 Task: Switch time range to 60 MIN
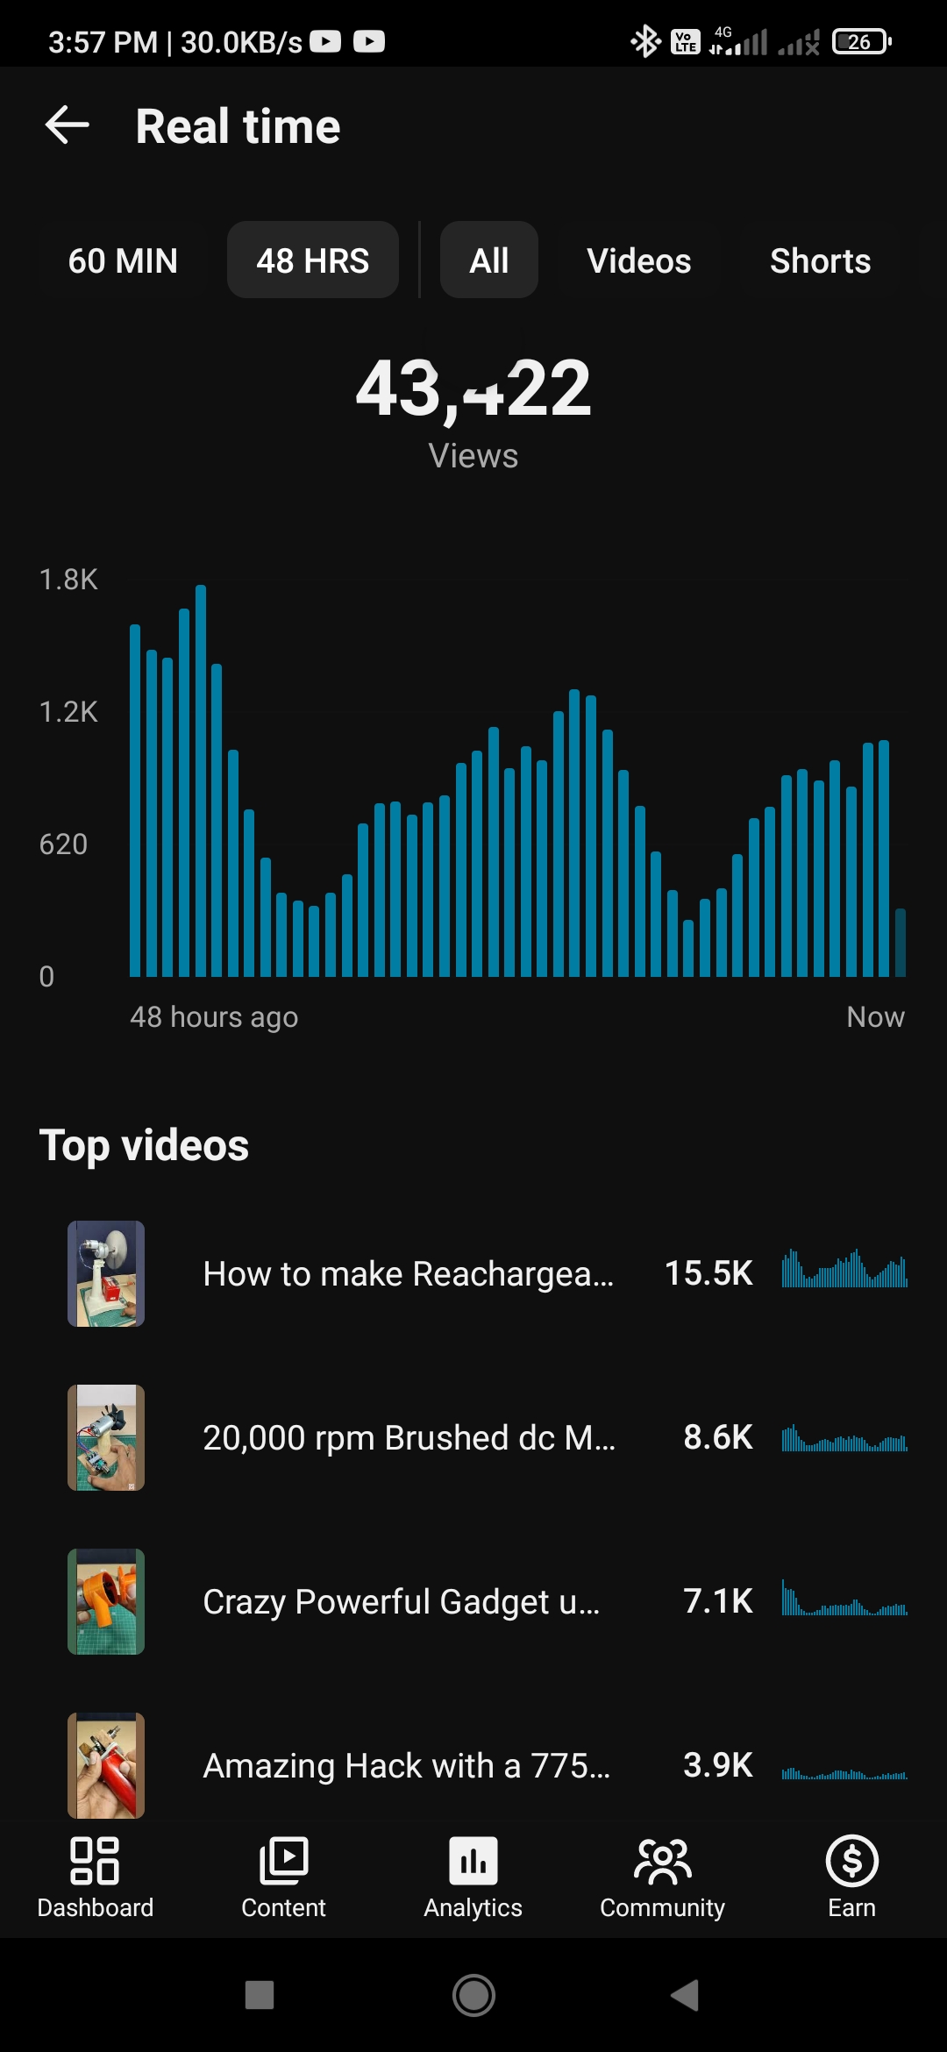point(123,260)
